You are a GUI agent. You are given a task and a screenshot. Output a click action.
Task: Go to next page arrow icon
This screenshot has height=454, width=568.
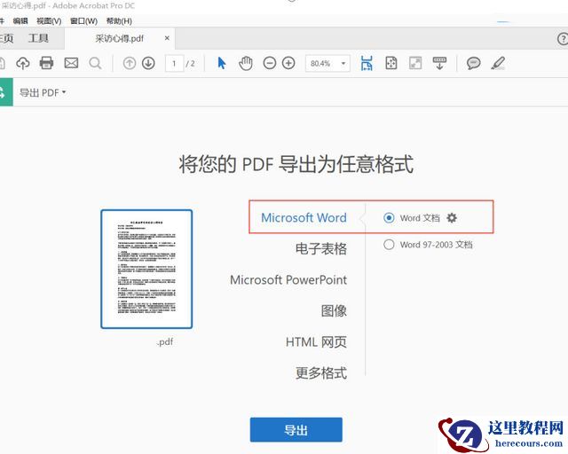148,63
